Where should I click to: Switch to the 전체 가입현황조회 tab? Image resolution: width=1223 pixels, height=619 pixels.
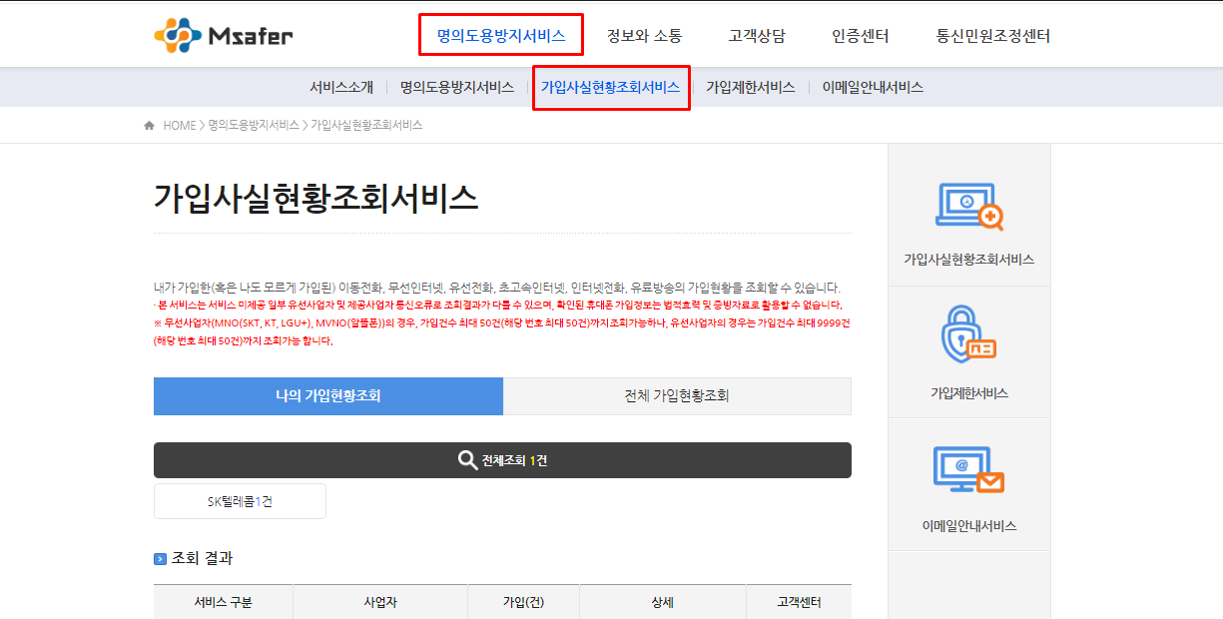[x=677, y=395]
